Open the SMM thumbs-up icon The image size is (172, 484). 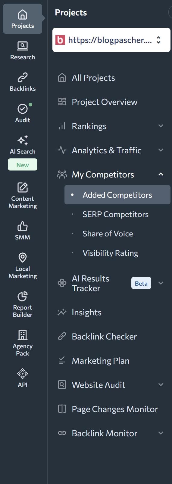point(23,226)
